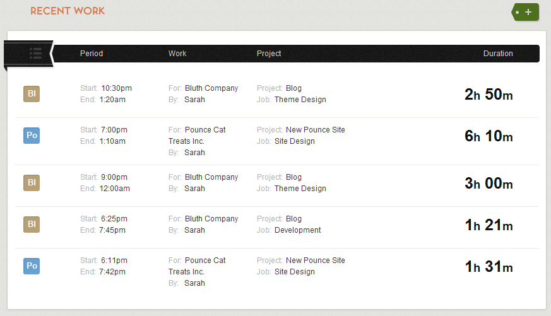Viewport: 551px width, 316px height.
Task: Click Bl badge for 9:00pm entry
Action: coord(32,183)
